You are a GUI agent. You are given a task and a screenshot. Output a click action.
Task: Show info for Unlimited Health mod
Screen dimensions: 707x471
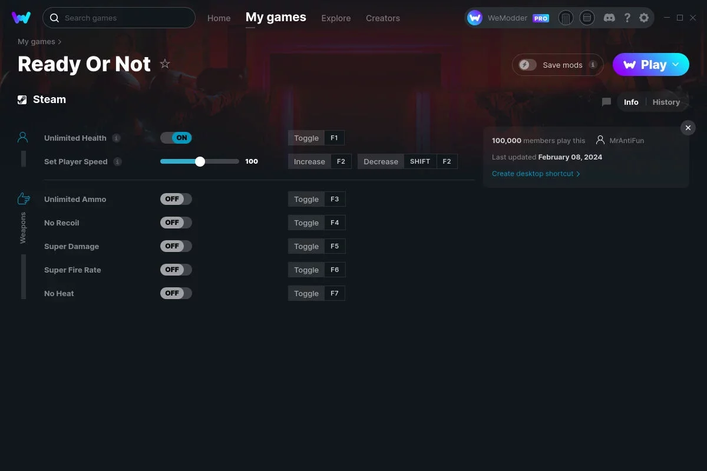[117, 138]
